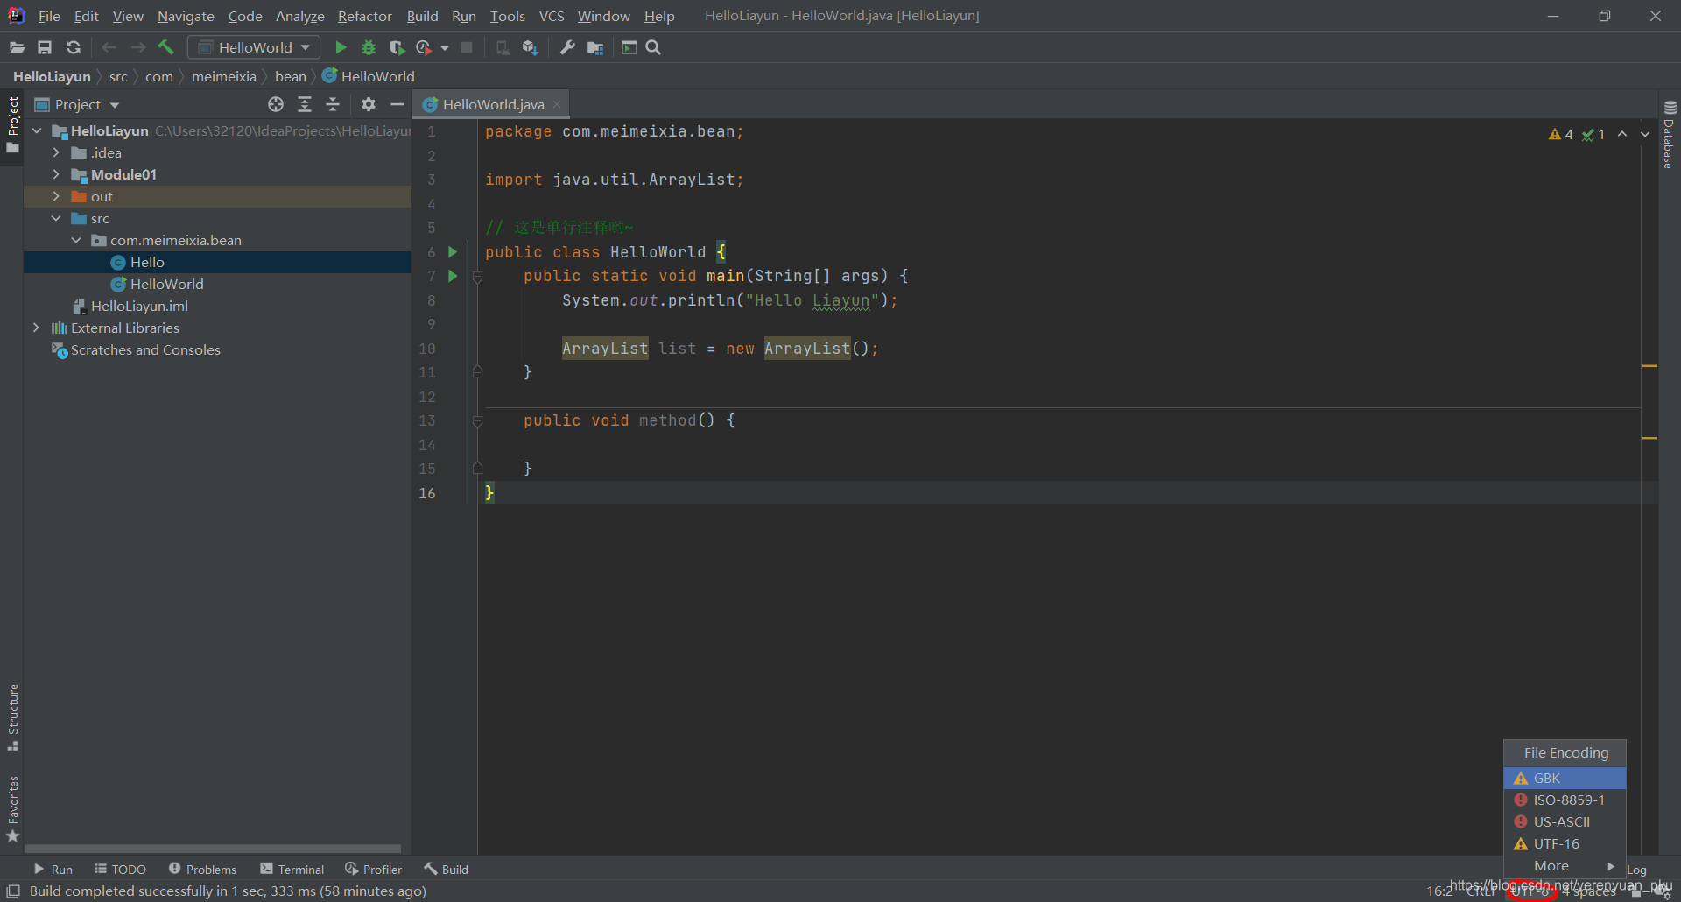Viewport: 1681px width, 902px height.
Task: Open the Navigate menu
Action: pos(186,16)
